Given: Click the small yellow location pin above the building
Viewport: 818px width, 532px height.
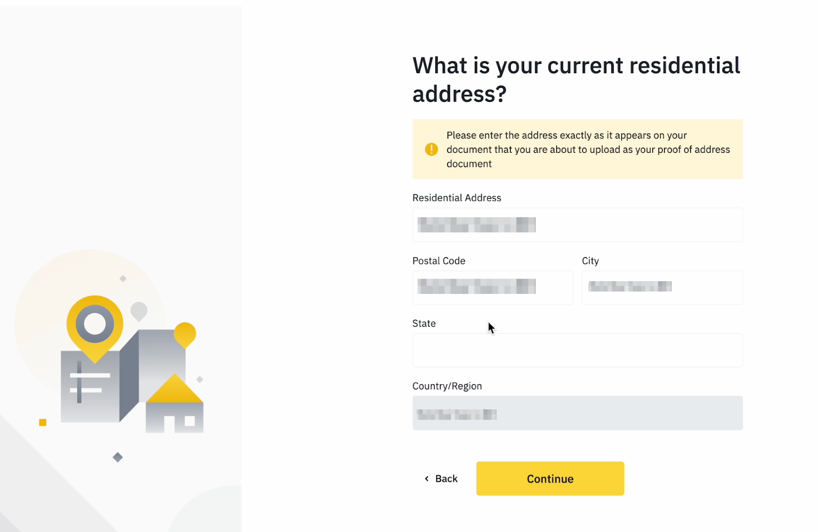Looking at the screenshot, I should (x=185, y=335).
